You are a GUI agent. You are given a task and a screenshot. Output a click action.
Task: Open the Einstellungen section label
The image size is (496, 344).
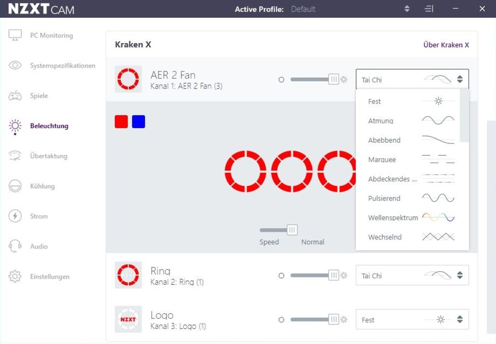coord(50,277)
